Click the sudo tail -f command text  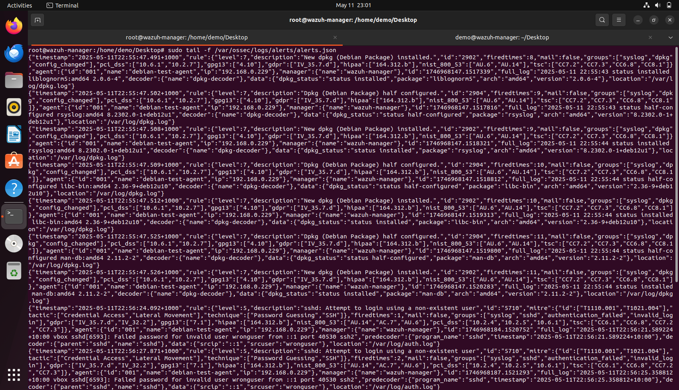pyautogui.click(x=252, y=50)
